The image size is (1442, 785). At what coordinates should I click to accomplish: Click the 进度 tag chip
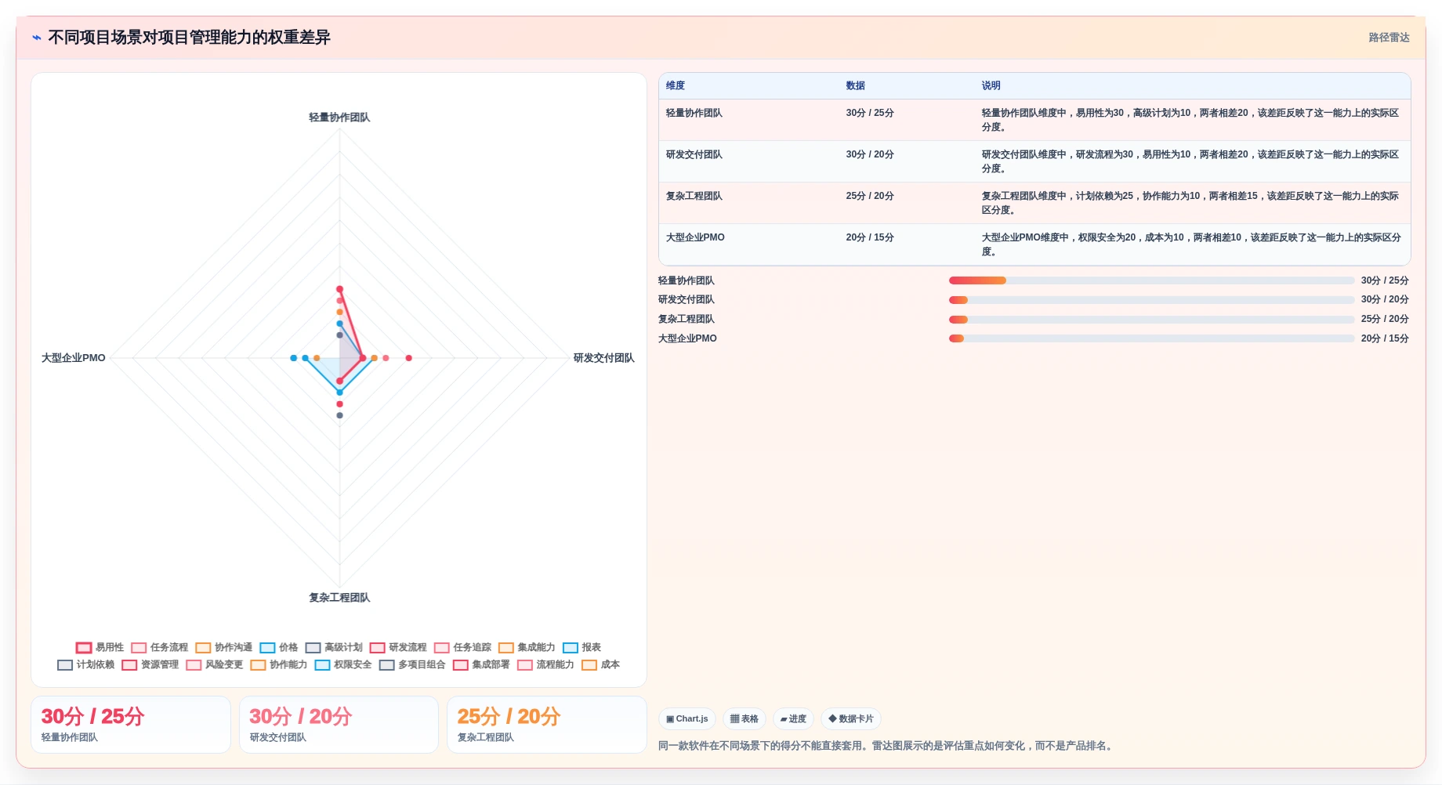pos(793,718)
